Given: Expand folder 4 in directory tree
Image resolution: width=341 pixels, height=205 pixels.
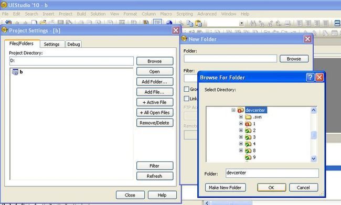Looking at the screenshot, I should coord(241,144).
